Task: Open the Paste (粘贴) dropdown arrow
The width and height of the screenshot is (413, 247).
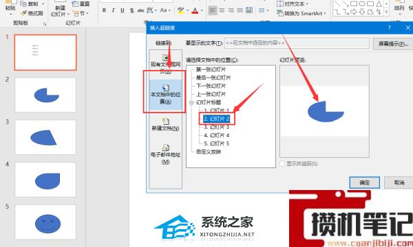Action: click(10, 14)
